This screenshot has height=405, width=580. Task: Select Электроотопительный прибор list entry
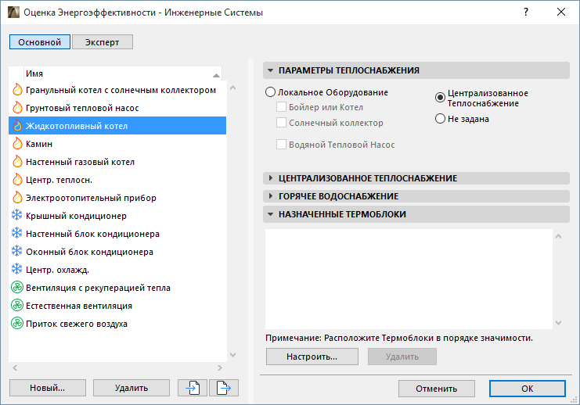pyautogui.click(x=117, y=198)
